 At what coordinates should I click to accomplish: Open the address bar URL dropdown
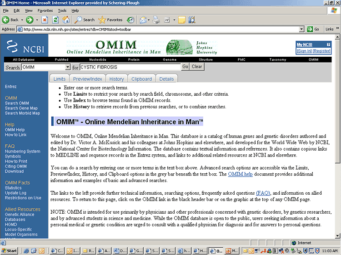click(x=301, y=29)
